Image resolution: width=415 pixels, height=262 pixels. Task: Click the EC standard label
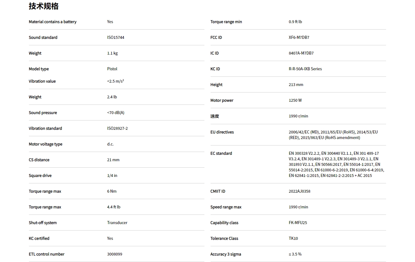coord(221,154)
